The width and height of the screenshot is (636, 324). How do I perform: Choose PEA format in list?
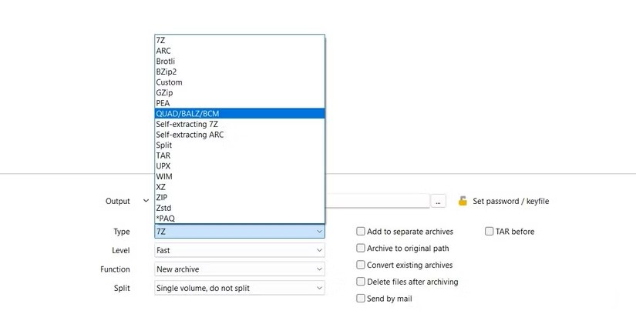point(240,103)
